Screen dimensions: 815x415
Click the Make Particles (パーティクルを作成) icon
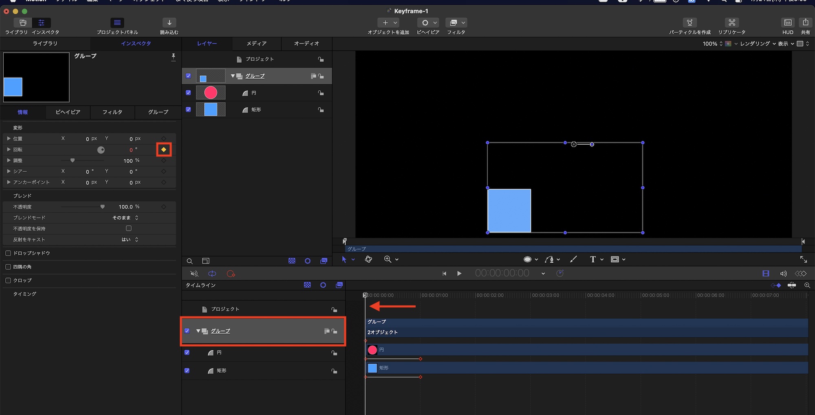tap(689, 23)
